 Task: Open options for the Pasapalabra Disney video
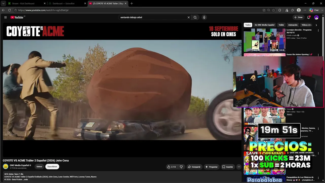coord(318,178)
